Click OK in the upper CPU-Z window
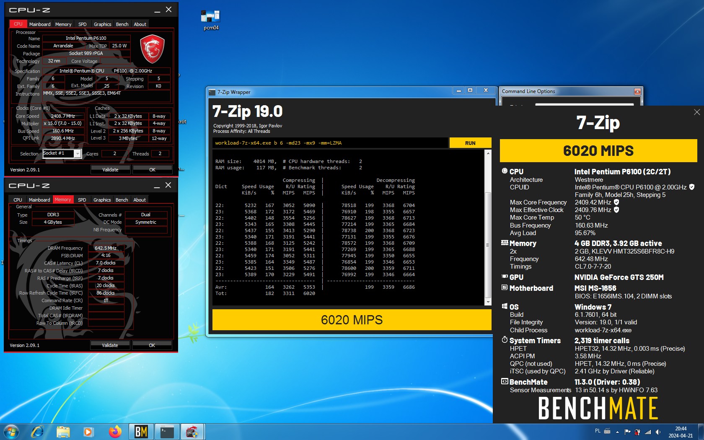Viewport: 704px width, 440px height. tap(152, 170)
